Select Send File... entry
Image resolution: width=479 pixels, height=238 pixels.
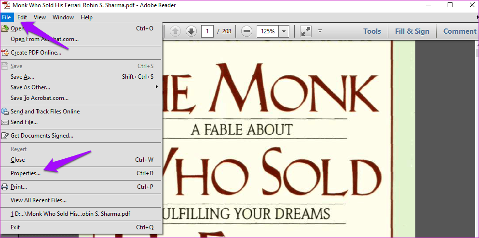(x=81, y=122)
